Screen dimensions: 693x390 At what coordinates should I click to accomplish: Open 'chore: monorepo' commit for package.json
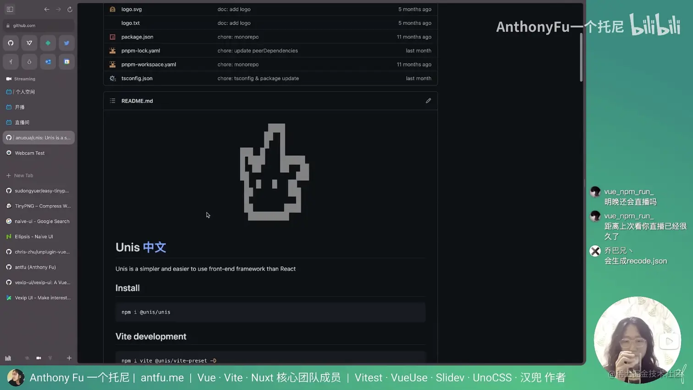pyautogui.click(x=238, y=37)
